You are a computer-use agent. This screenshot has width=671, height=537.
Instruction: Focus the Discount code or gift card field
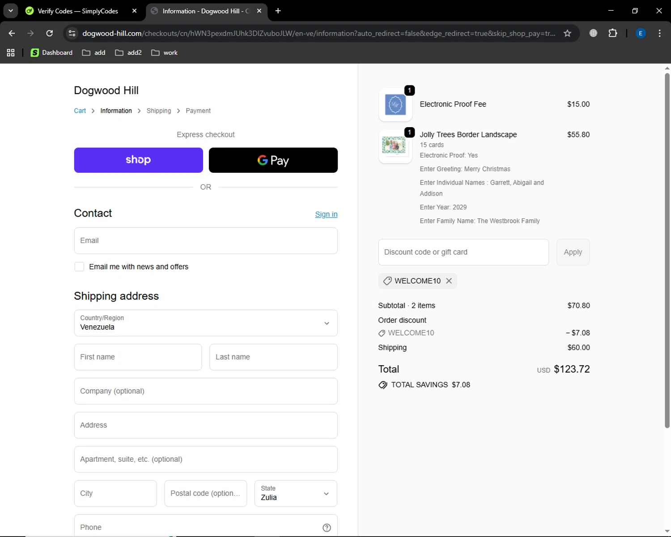click(x=463, y=252)
